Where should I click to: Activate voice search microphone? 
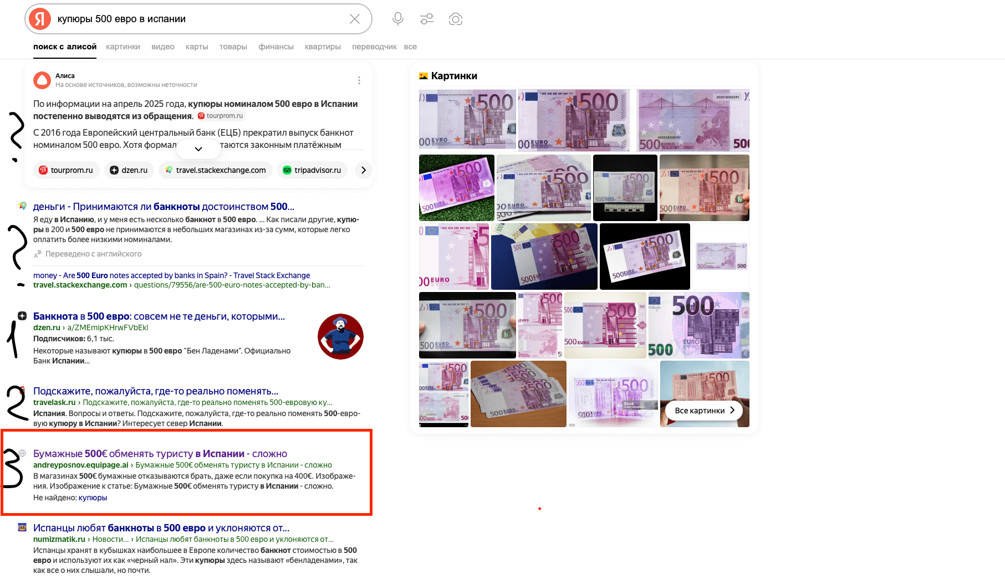click(x=397, y=19)
